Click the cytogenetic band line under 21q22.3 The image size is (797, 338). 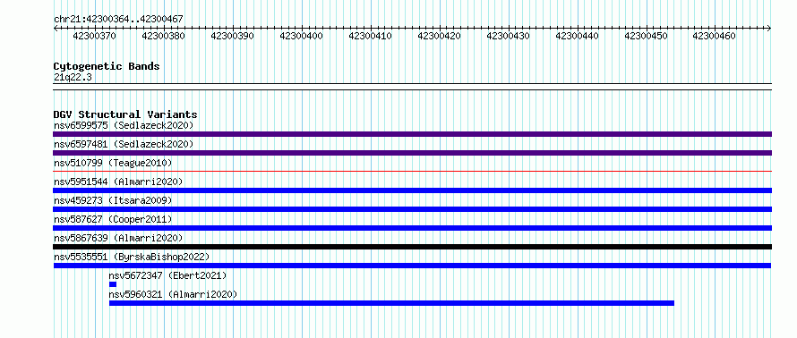point(412,86)
